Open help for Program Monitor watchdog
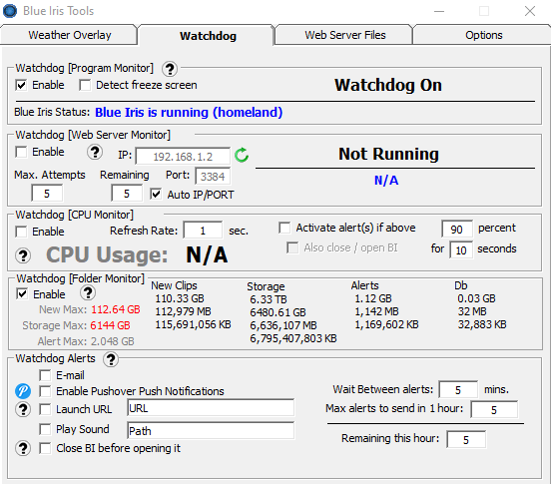The height and width of the screenshot is (484, 551). pos(170,69)
